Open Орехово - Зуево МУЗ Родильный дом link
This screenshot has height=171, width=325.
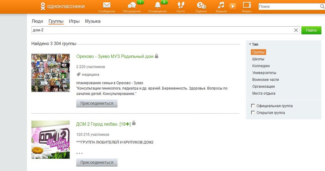click(x=115, y=56)
